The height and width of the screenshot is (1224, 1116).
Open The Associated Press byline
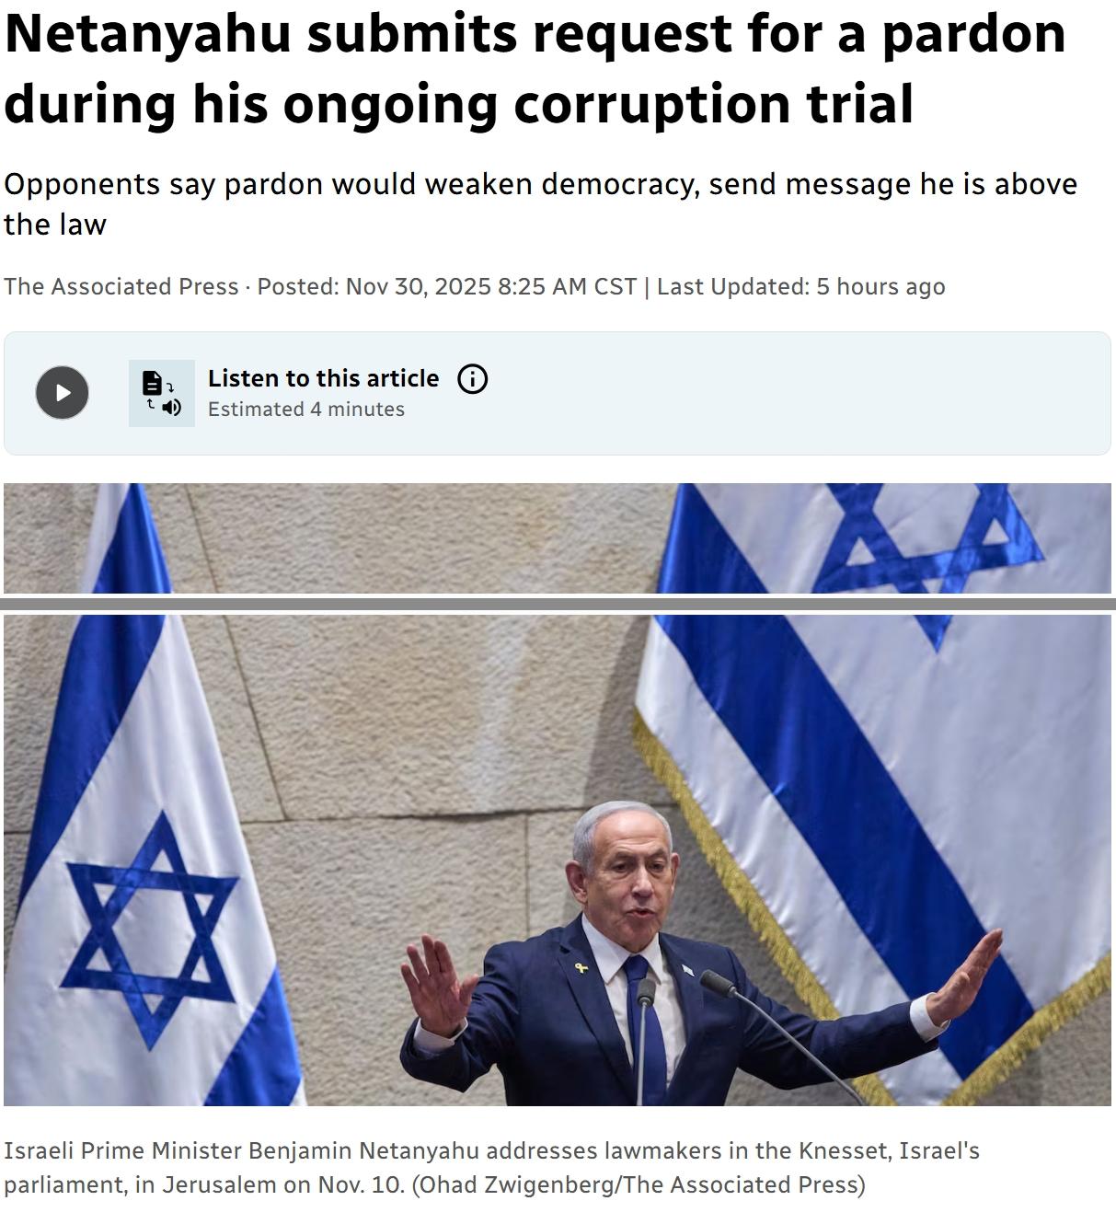[121, 287]
